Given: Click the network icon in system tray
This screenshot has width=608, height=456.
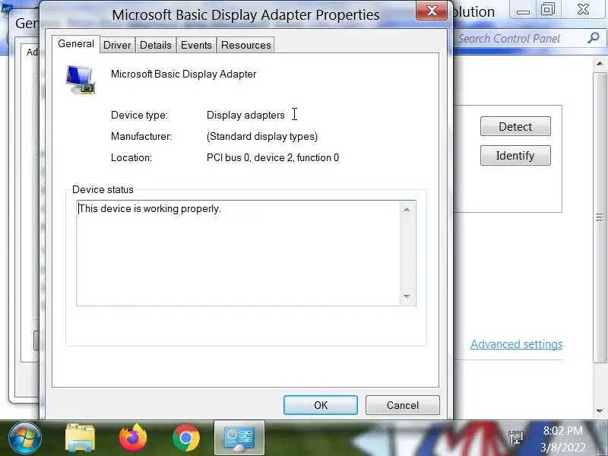Looking at the screenshot, I should point(516,438).
